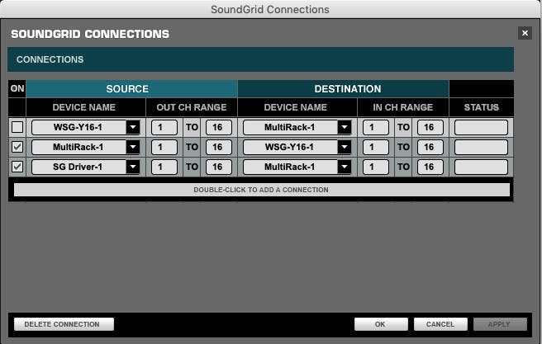This screenshot has height=344, width=542.
Task: Click the ON column header
Action: click(17, 88)
